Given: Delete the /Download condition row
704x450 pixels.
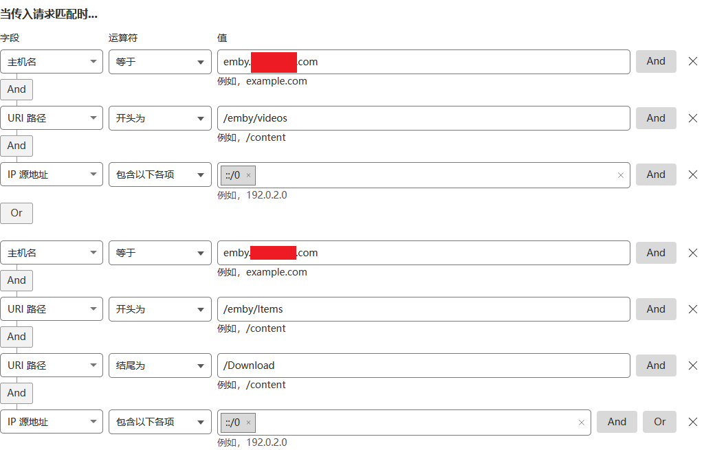Looking at the screenshot, I should 692,365.
